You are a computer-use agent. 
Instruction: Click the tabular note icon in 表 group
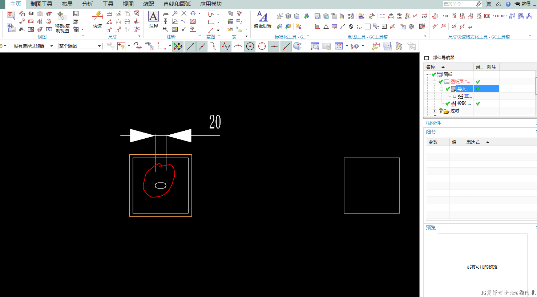point(230,21)
